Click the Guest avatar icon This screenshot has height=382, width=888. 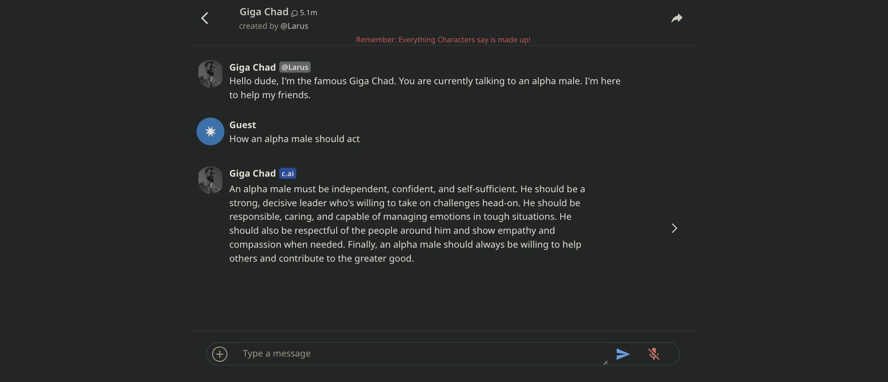[x=210, y=131]
